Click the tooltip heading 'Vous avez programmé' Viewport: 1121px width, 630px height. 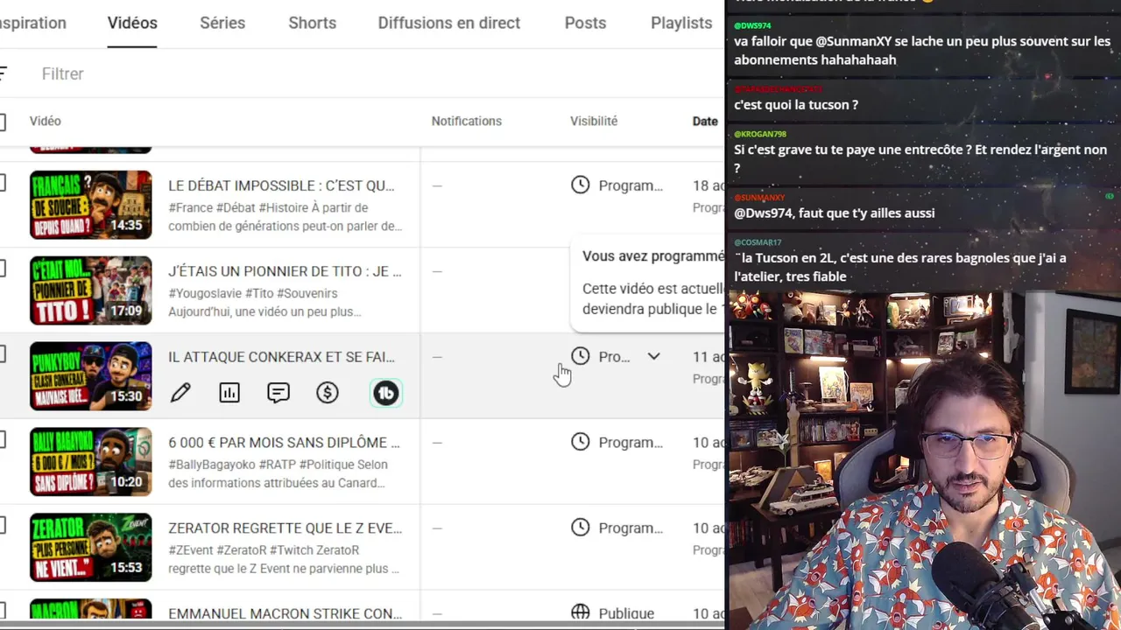point(653,256)
